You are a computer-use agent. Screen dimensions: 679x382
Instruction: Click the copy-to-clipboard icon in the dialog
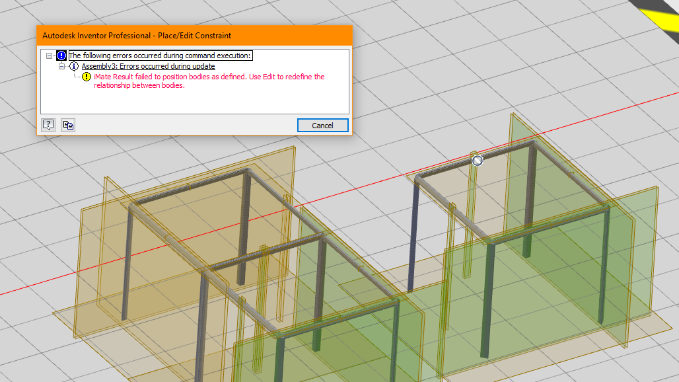tap(67, 125)
